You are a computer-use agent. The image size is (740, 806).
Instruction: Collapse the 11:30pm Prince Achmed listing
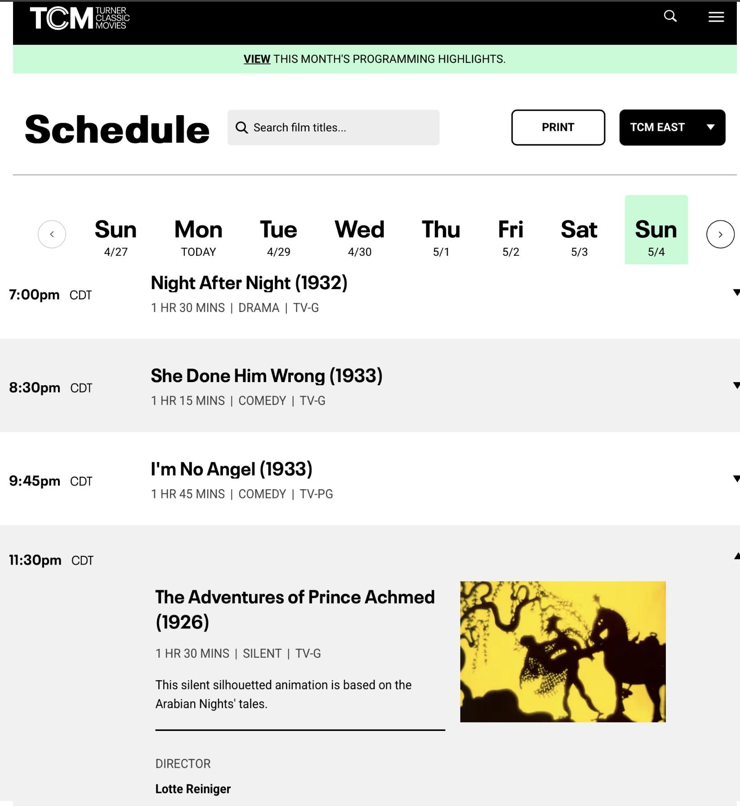(736, 557)
